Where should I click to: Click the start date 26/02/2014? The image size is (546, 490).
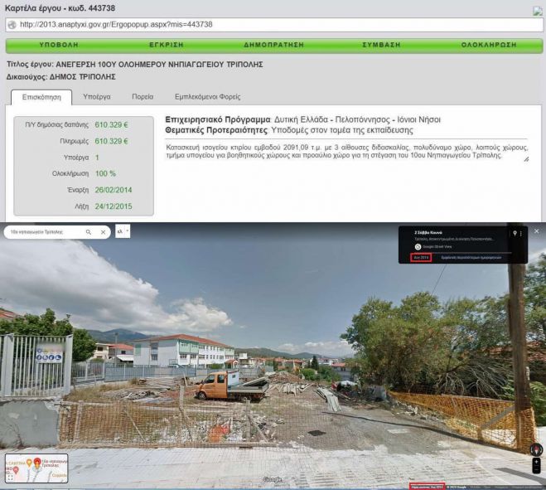point(114,190)
